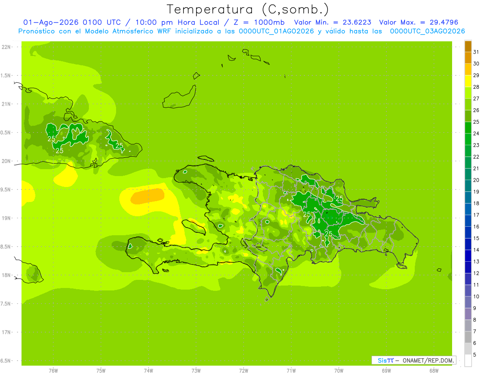This screenshot has height=376, width=487.
Task: Click the legend value 22
Action: click(x=476, y=157)
